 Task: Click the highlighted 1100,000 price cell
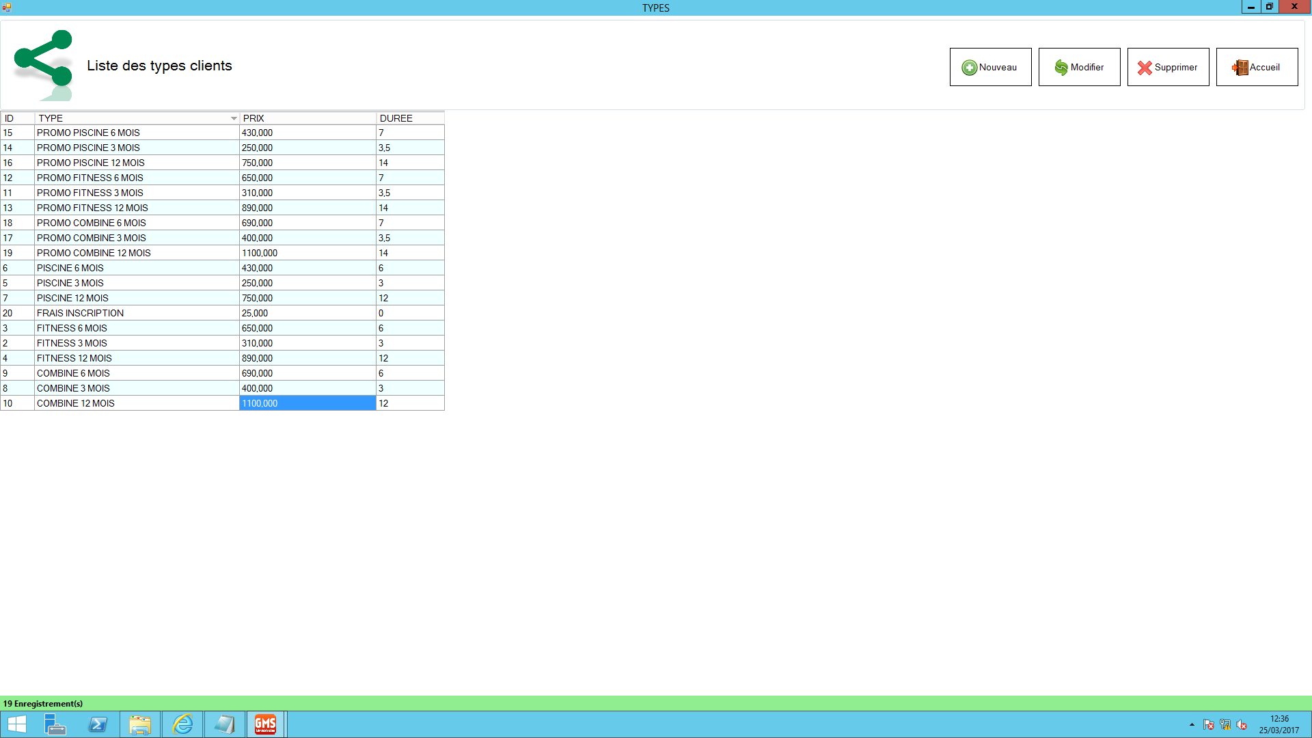[307, 403]
